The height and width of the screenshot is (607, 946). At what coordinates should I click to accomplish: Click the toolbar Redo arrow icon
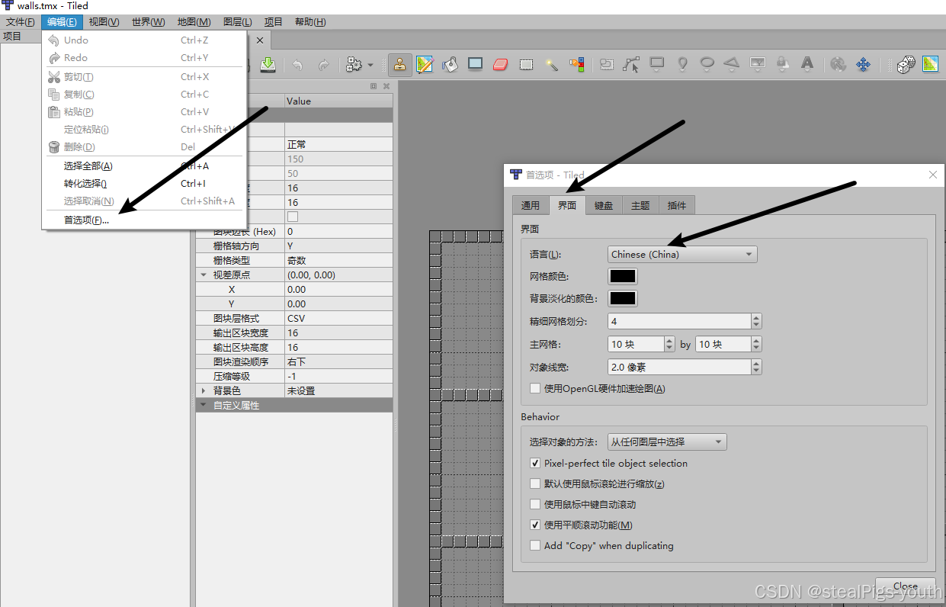[x=323, y=65]
